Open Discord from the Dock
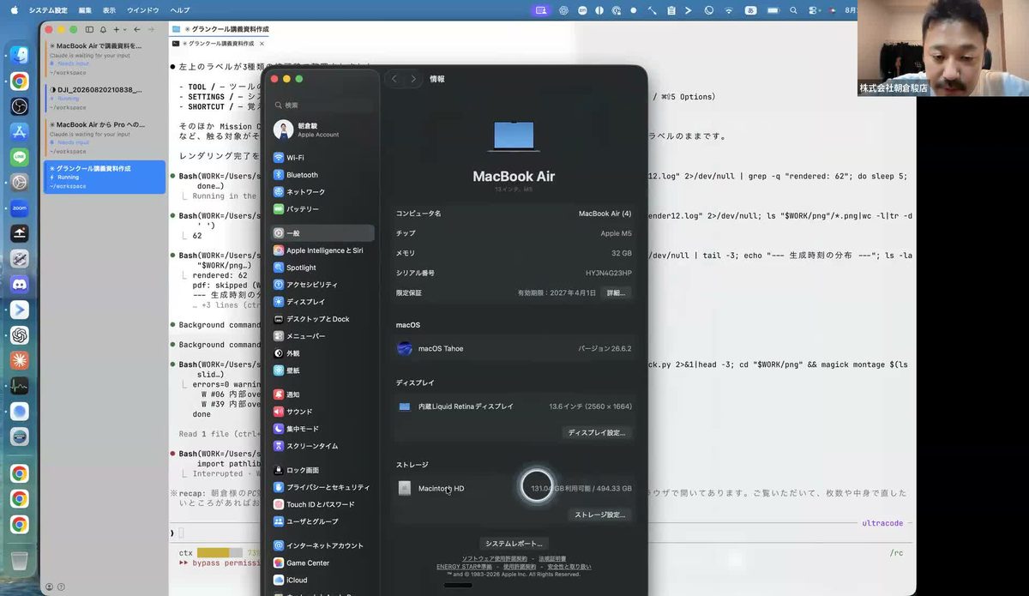This screenshot has width=1029, height=596. point(20,284)
